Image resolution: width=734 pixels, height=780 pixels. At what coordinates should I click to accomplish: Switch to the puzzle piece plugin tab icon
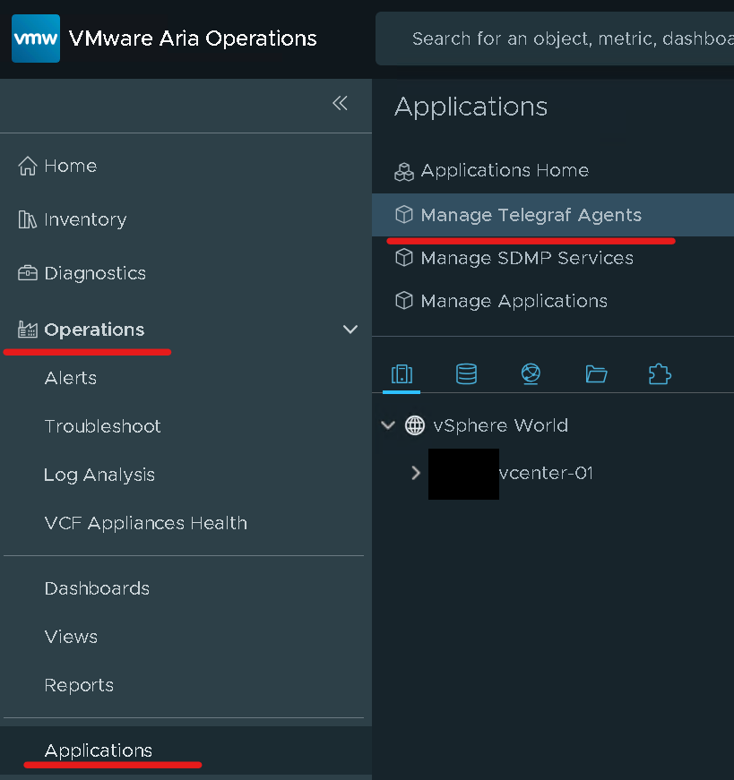(x=660, y=374)
